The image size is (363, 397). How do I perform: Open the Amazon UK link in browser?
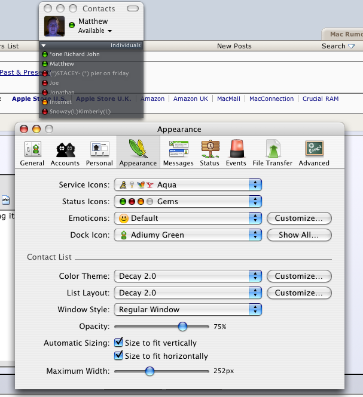pos(191,99)
